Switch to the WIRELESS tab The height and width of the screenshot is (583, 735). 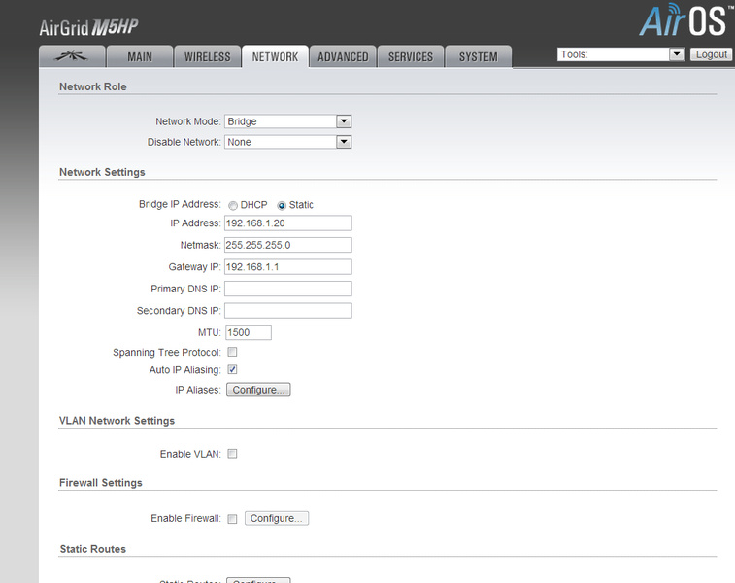coord(207,56)
